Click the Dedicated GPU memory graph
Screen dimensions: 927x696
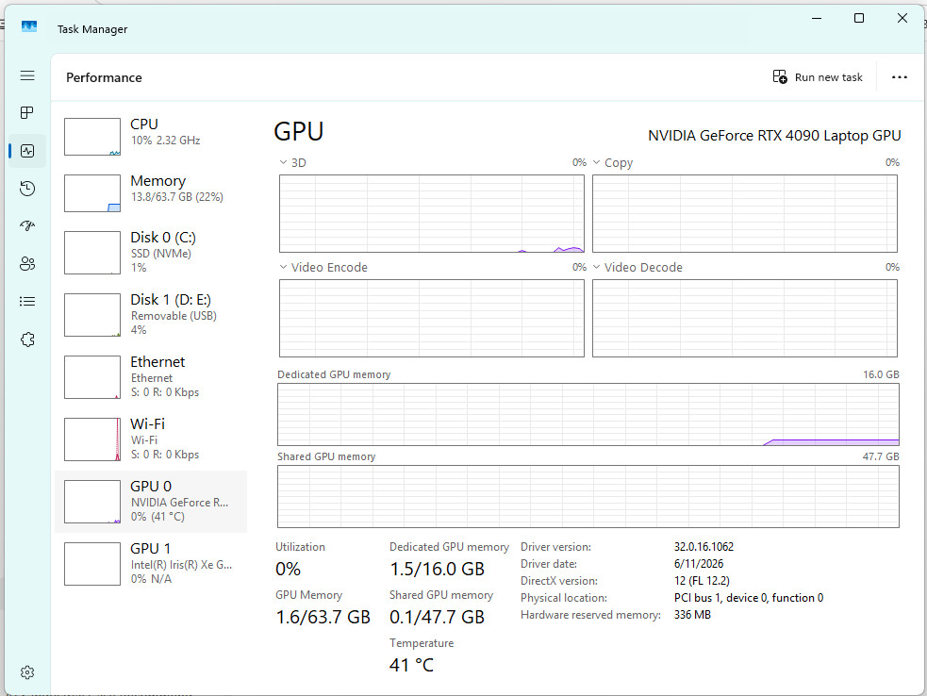(588, 415)
